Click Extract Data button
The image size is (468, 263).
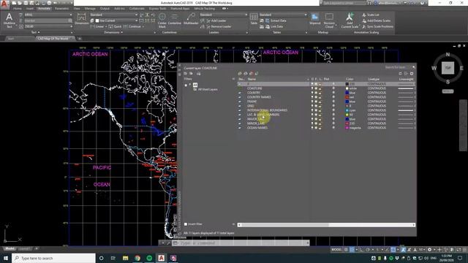point(276,20)
